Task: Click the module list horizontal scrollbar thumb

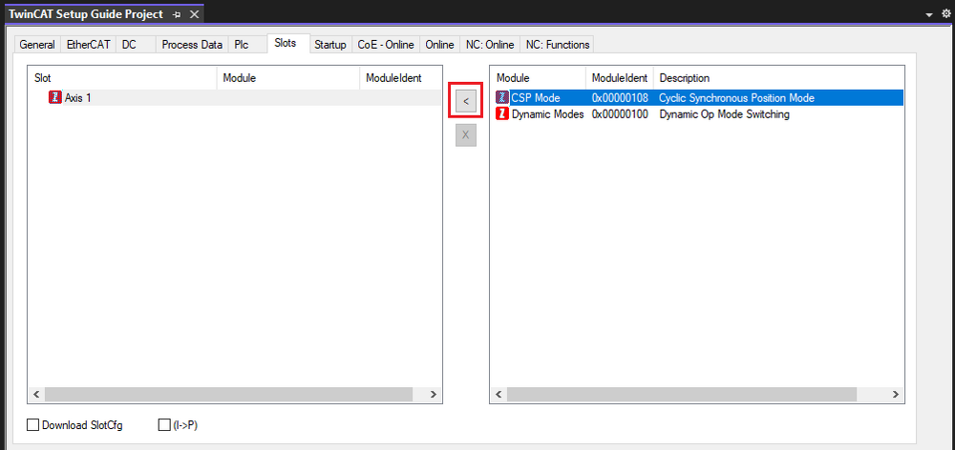Action: pos(682,394)
